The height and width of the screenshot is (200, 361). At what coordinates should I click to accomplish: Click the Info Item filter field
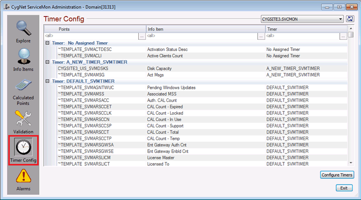pos(202,36)
